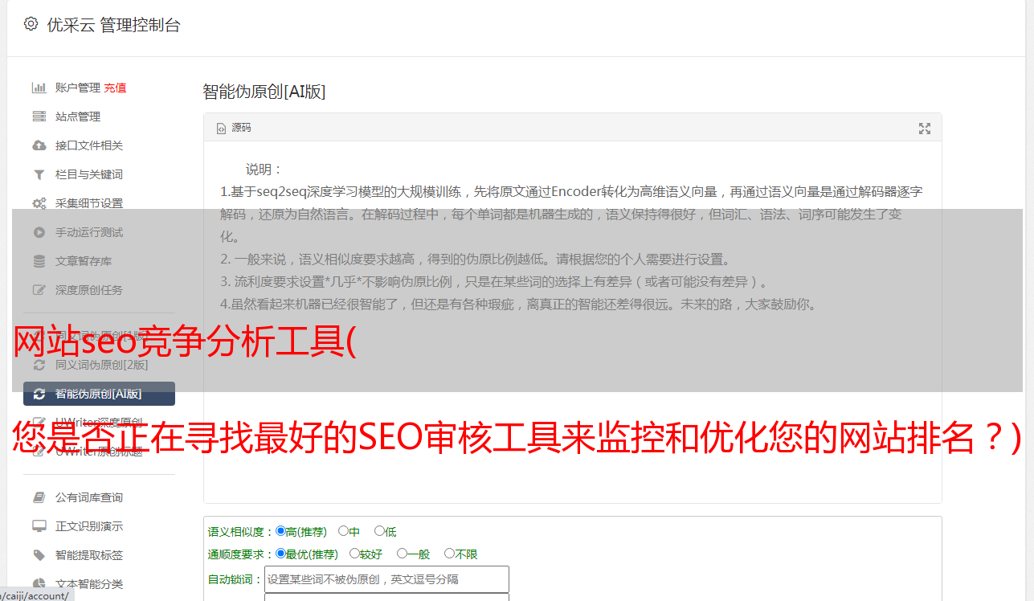Click the 站点管理 server icon

(x=39, y=117)
